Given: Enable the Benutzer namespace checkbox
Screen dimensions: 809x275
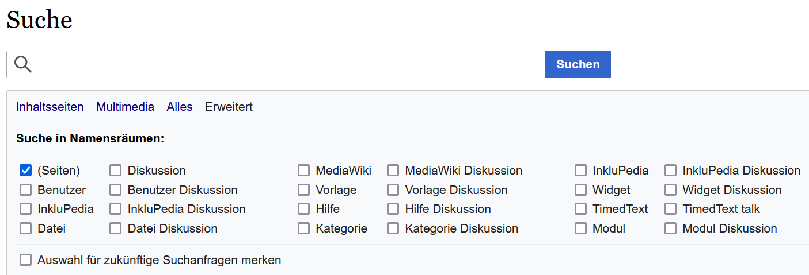Looking at the screenshot, I should [25, 190].
